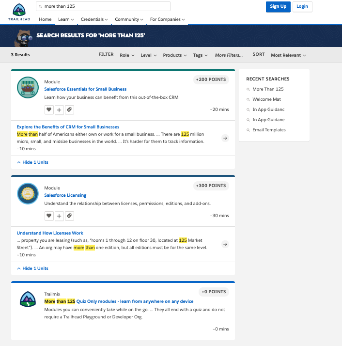The height and width of the screenshot is (346, 342).
Task: Go to the Home nav item
Action: 45,19
